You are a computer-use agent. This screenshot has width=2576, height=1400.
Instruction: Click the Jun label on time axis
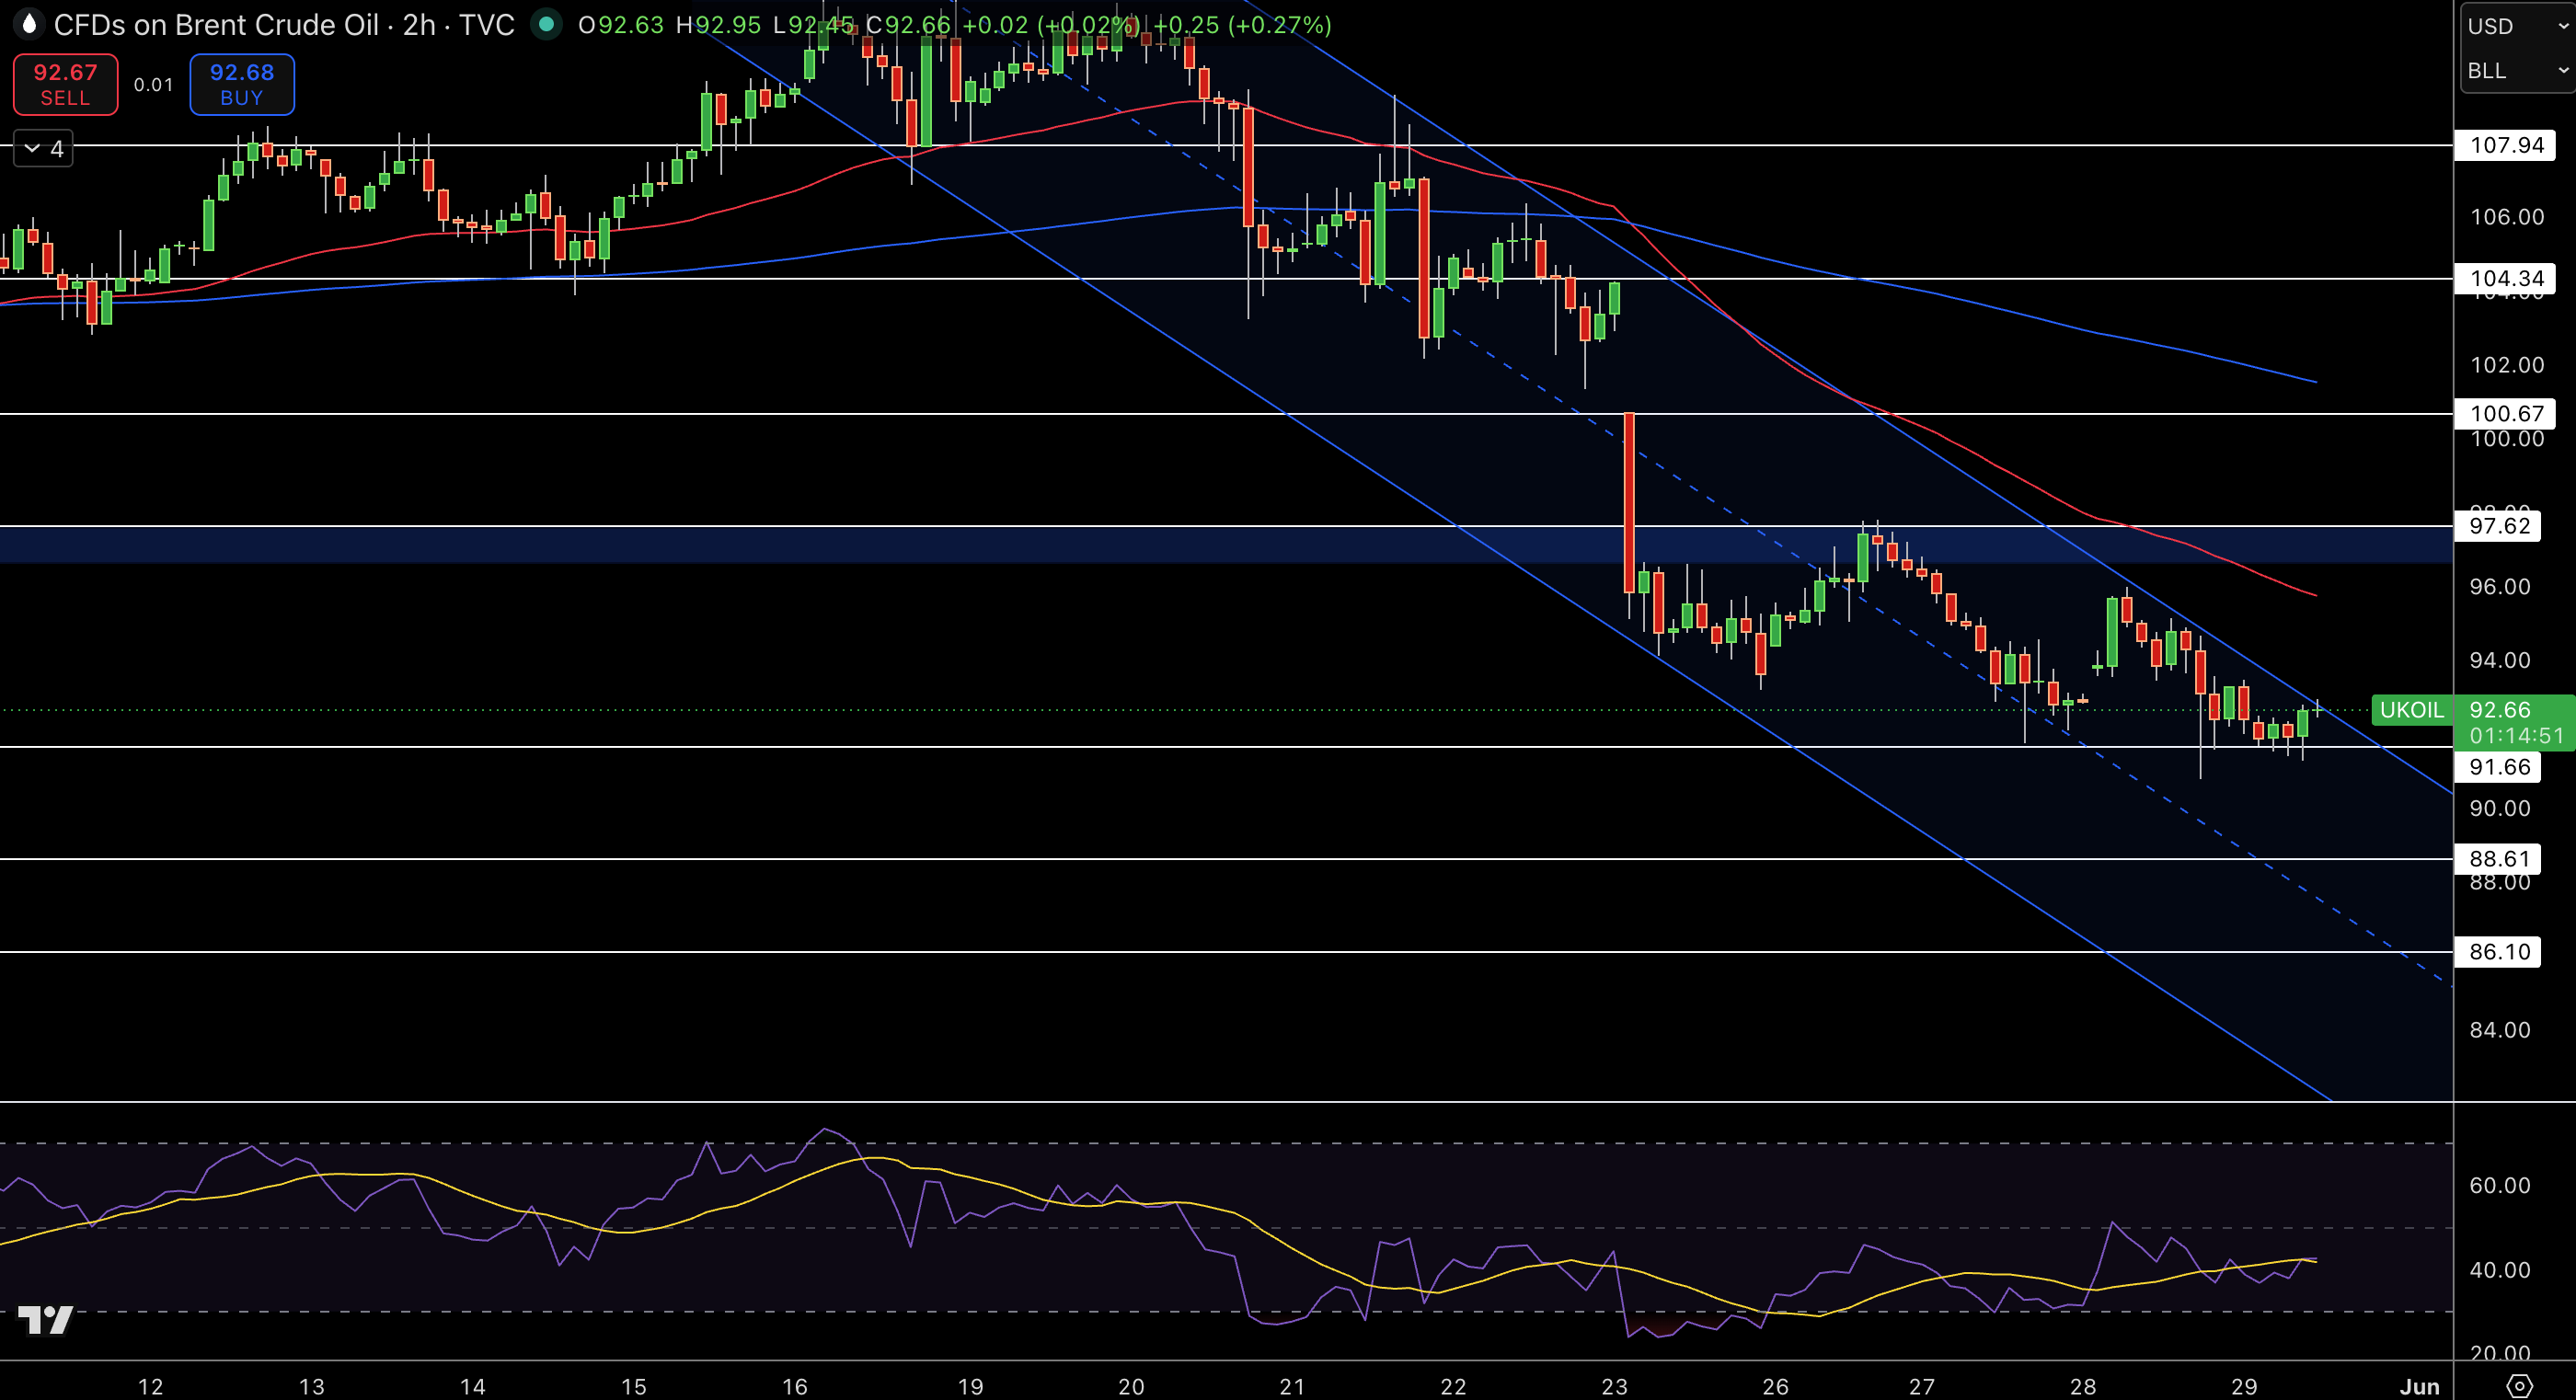(2419, 1386)
